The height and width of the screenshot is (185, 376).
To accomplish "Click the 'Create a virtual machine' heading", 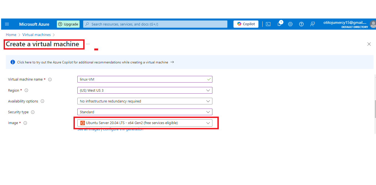I will click(42, 44).
